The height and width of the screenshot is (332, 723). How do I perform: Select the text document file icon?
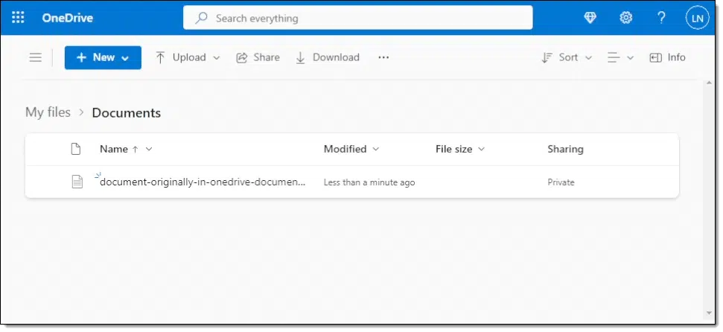(77, 182)
